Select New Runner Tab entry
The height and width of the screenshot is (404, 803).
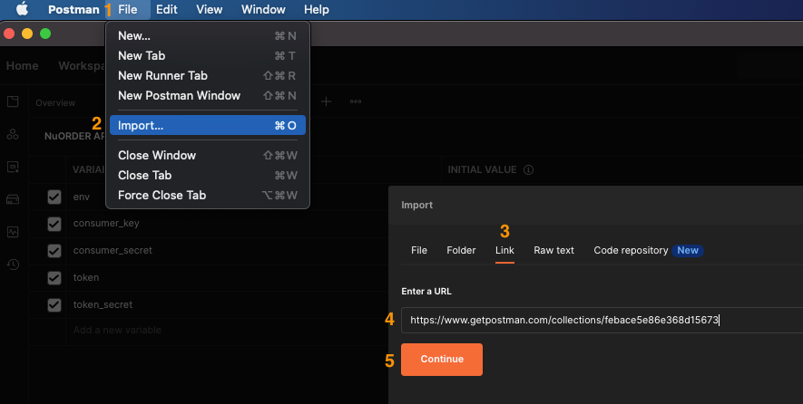[x=208, y=76]
